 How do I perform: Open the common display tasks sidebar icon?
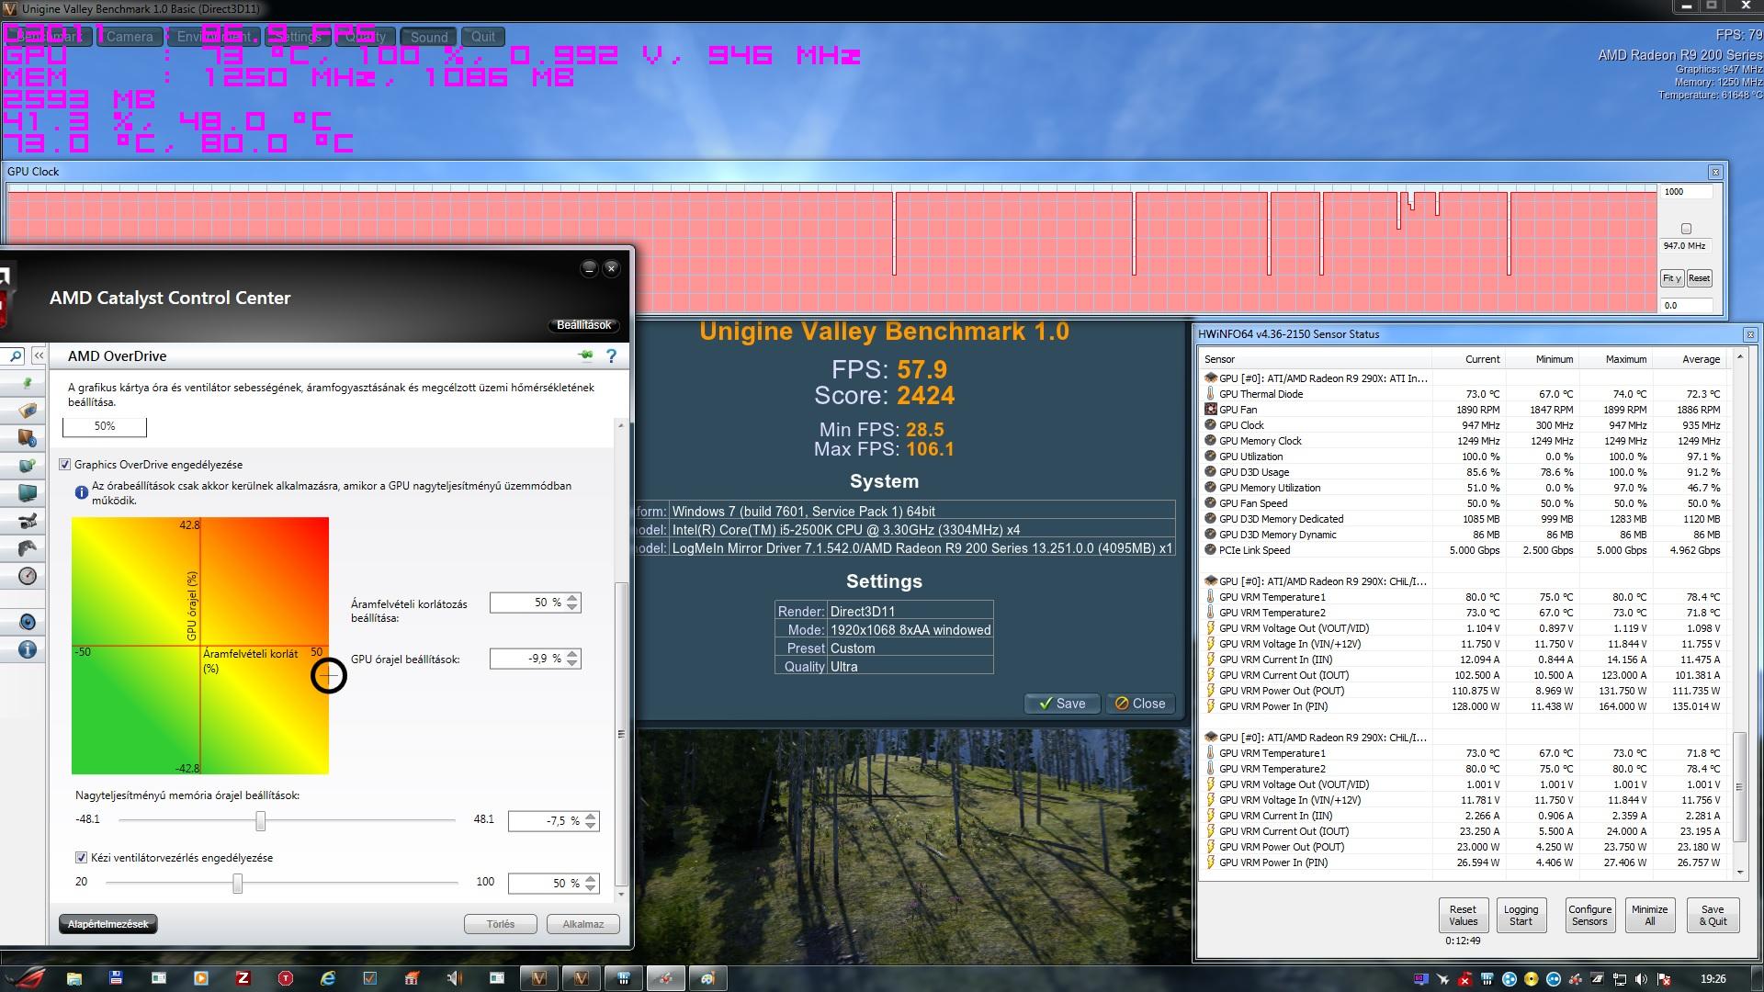coord(28,466)
